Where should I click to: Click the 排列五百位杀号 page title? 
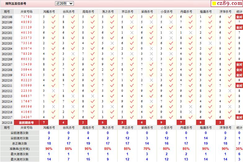(x=16, y=3)
